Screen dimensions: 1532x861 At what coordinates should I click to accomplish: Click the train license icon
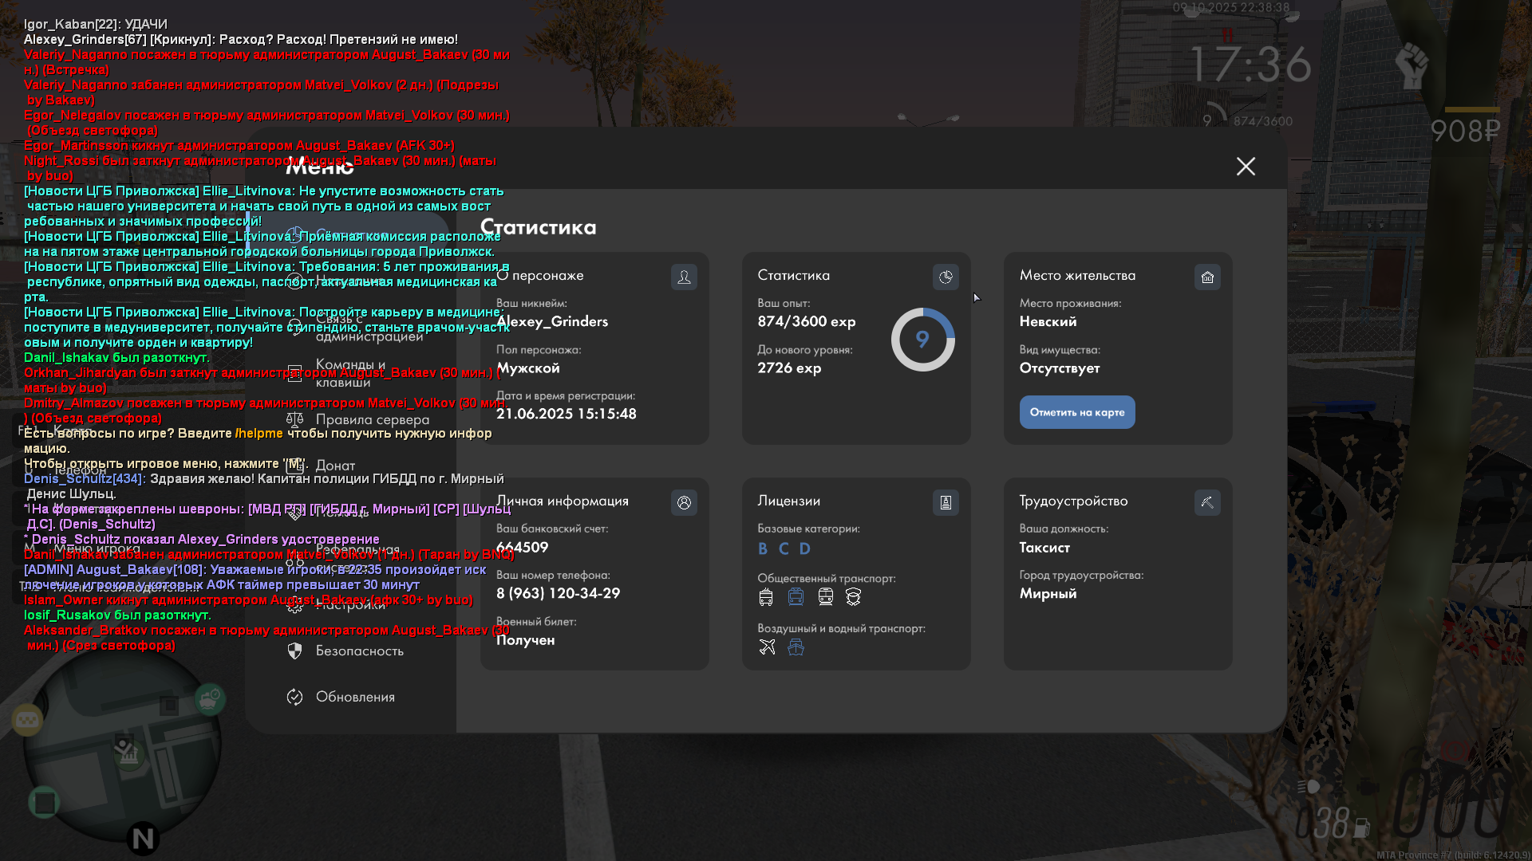click(x=825, y=597)
